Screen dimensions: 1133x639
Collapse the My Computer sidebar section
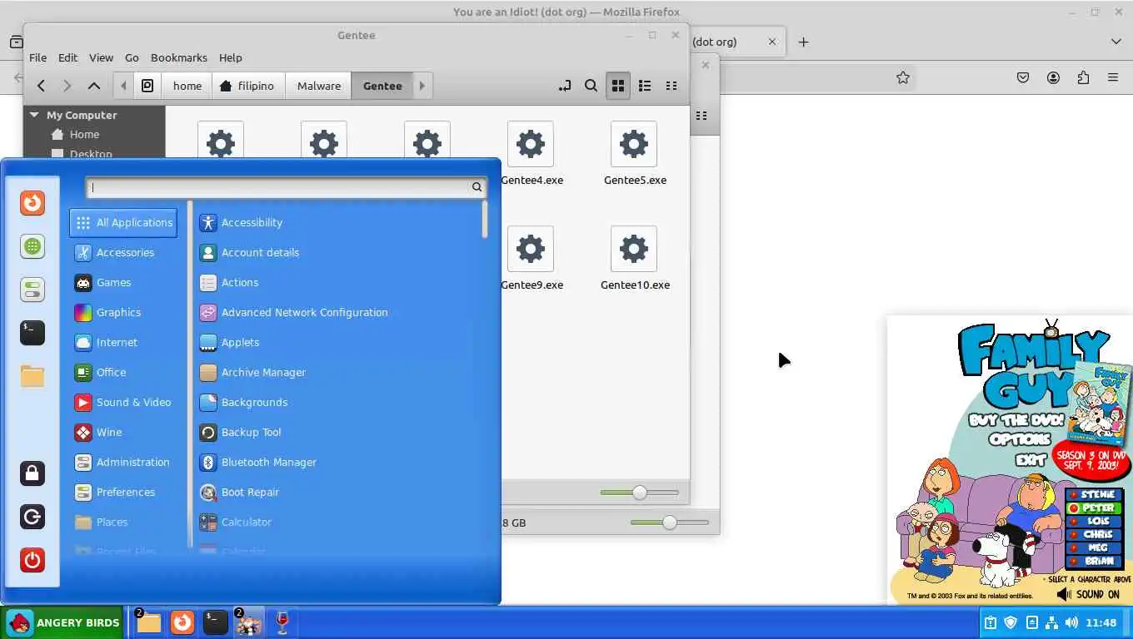coord(34,115)
